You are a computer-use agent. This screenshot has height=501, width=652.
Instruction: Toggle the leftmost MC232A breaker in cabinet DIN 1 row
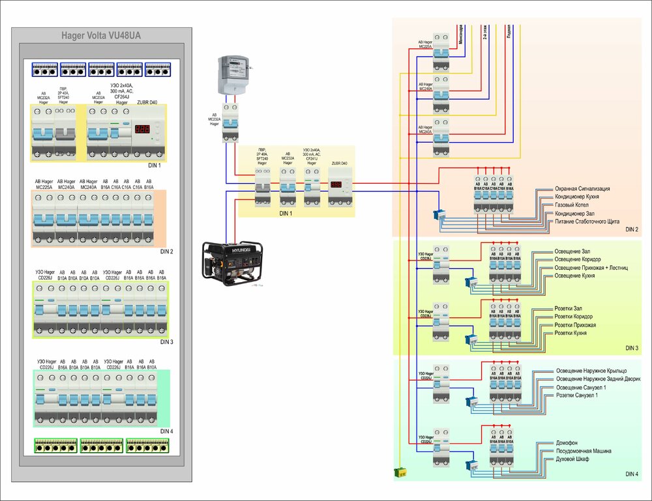pos(43,134)
